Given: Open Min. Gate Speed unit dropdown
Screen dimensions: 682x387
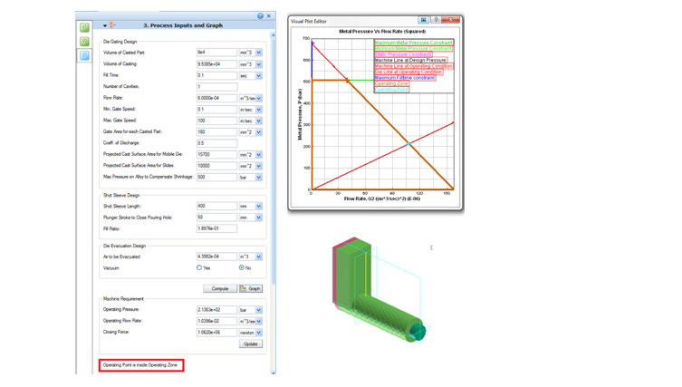Looking at the screenshot, I should click(259, 110).
